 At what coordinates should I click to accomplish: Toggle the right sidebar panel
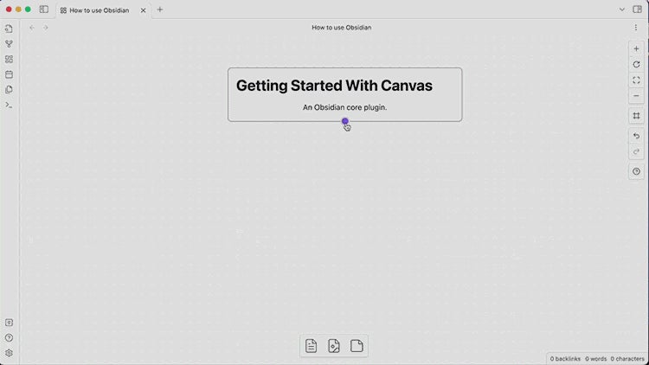pyautogui.click(x=637, y=10)
